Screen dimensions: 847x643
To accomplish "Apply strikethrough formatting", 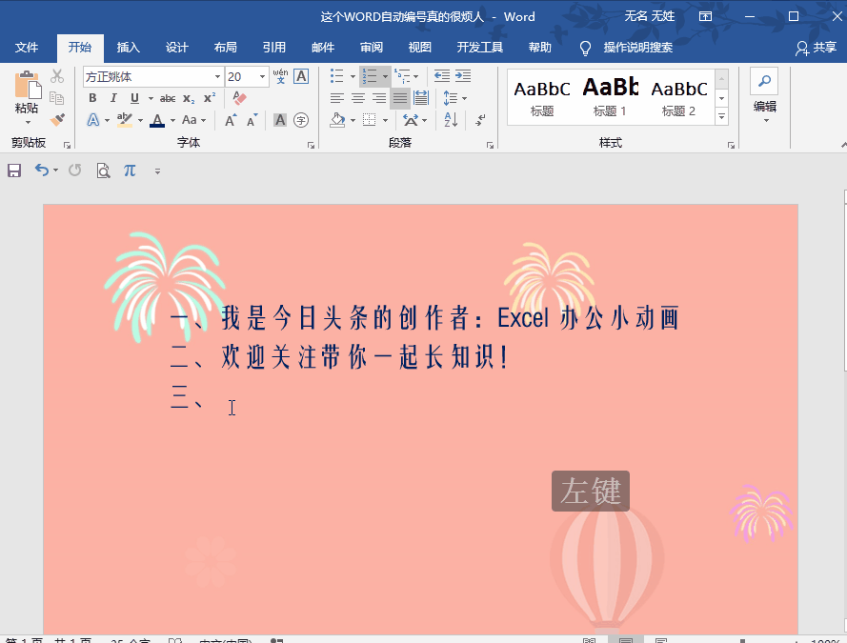I will coord(168,97).
